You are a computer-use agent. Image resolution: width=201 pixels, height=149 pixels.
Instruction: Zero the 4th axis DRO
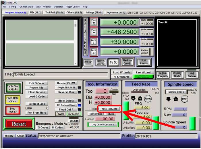[x=94, y=52]
